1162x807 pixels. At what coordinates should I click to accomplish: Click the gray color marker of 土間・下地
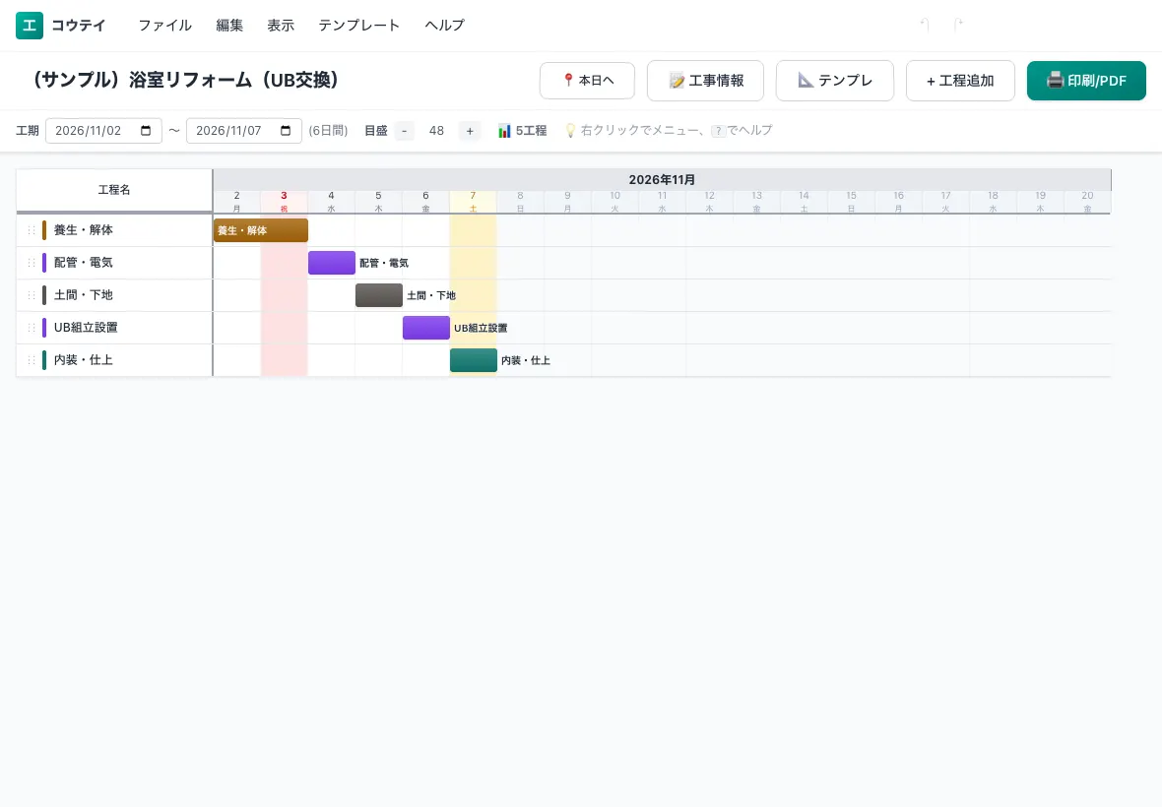(44, 295)
